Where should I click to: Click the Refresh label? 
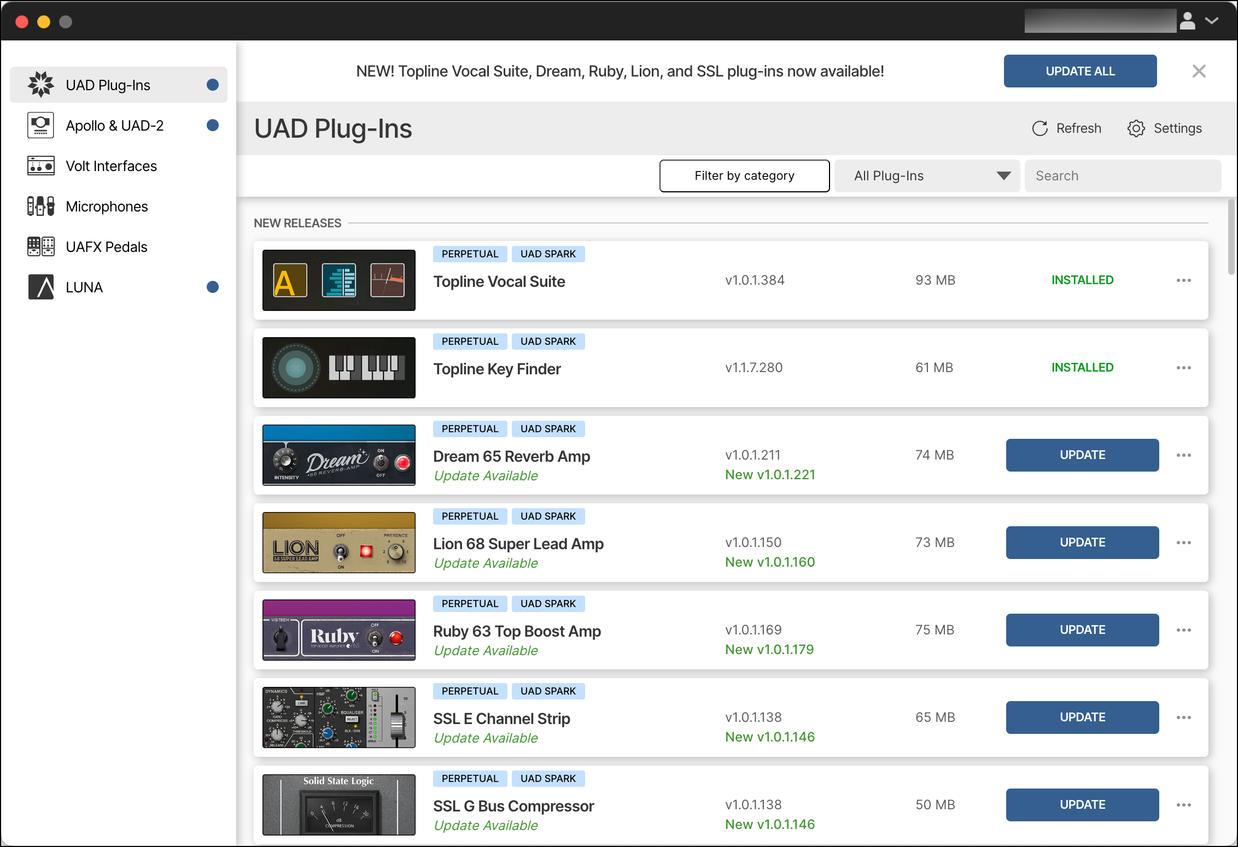pyautogui.click(x=1078, y=128)
